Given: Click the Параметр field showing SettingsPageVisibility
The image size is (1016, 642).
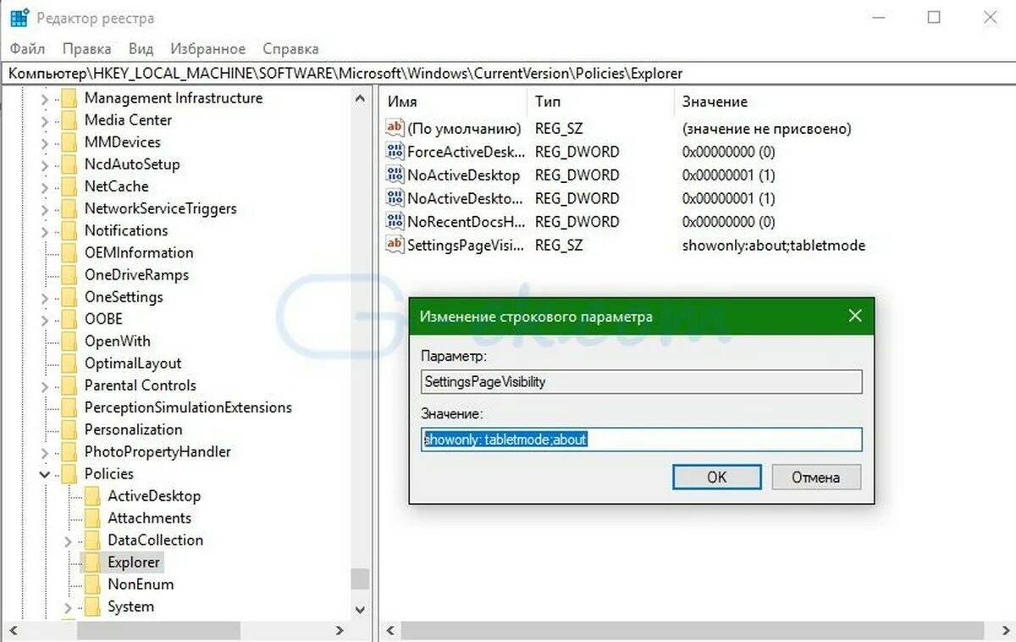Looking at the screenshot, I should tap(642, 382).
